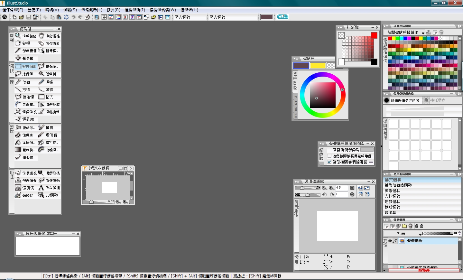Click the new folder icon in layer panel
The height and width of the screenshot is (280, 463).
click(404, 226)
